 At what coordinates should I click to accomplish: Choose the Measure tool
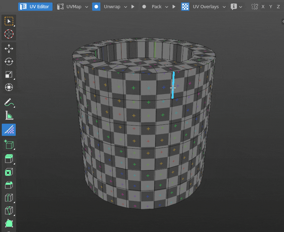pos(9,115)
